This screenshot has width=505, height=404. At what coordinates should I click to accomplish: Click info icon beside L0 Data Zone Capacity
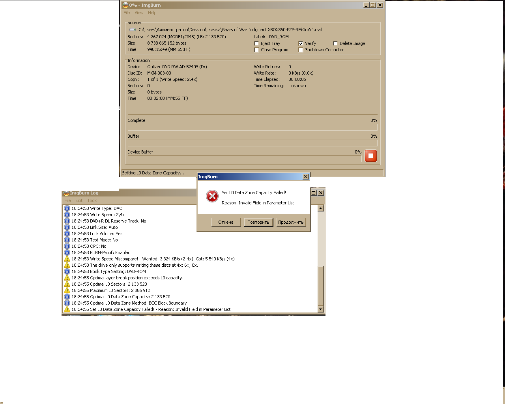(x=67, y=297)
